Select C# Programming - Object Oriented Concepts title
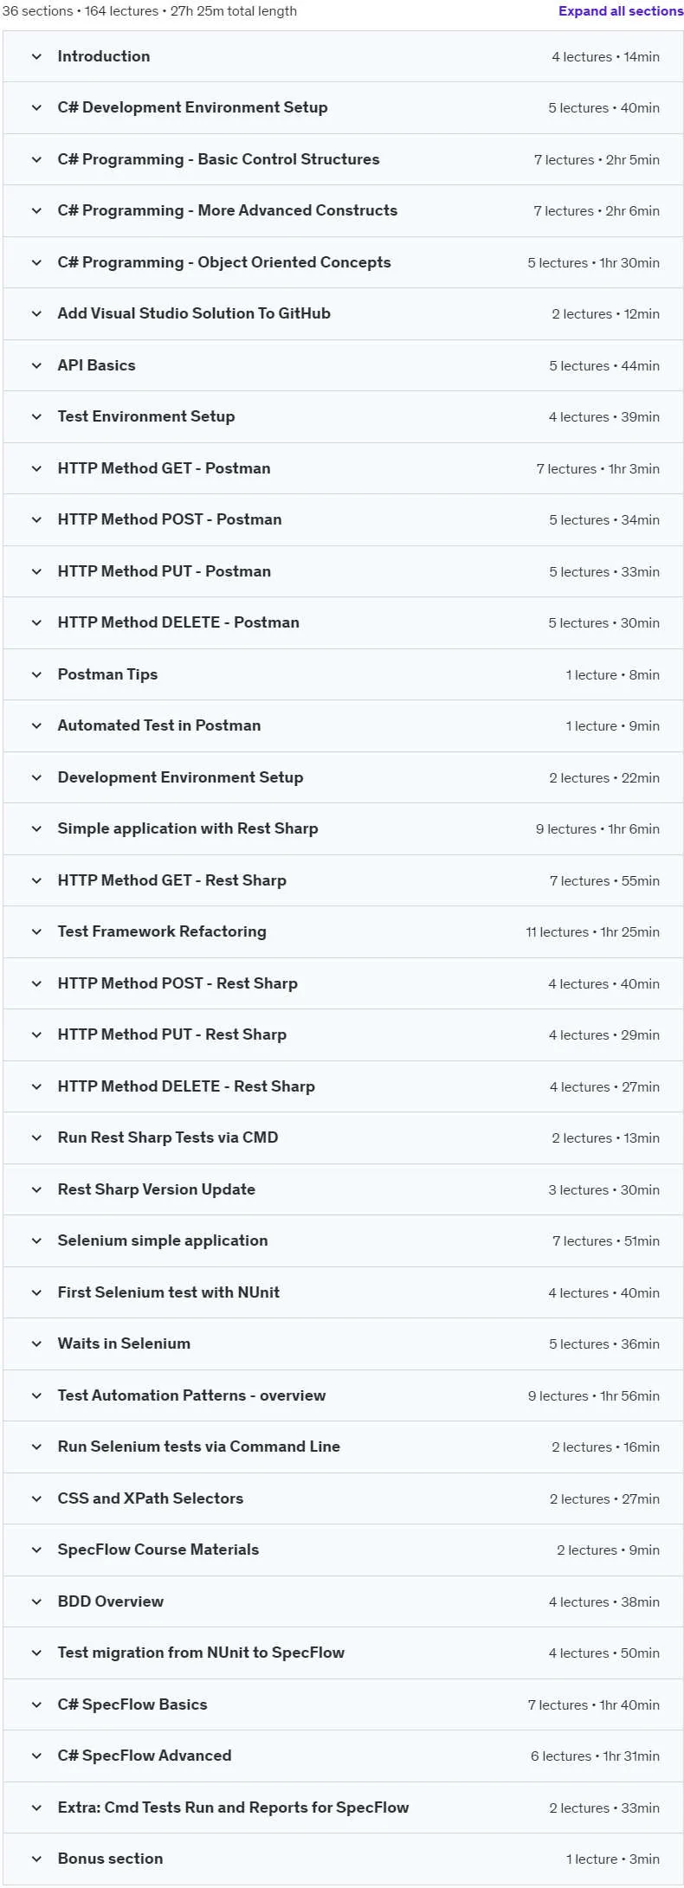 224,262
